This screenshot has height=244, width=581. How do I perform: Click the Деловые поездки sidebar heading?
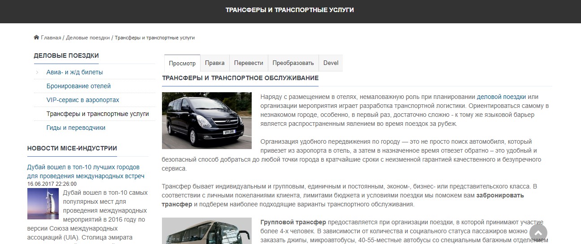click(66, 56)
